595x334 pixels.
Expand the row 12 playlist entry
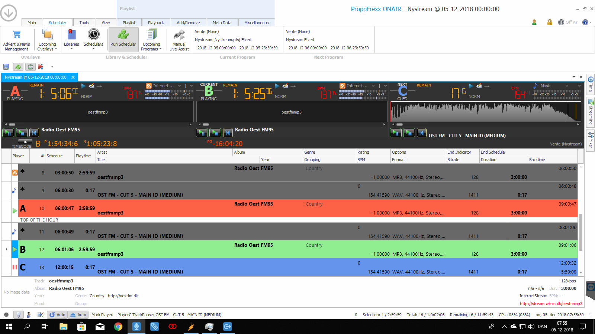pyautogui.click(x=6, y=249)
